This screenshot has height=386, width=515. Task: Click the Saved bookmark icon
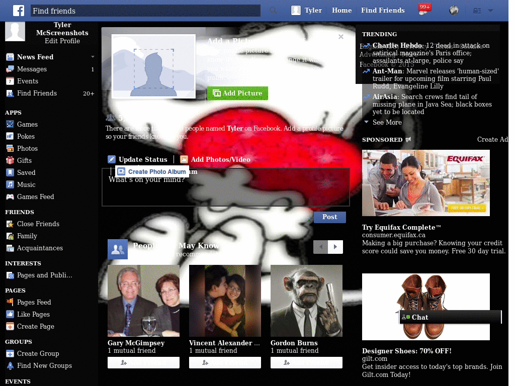(10, 173)
